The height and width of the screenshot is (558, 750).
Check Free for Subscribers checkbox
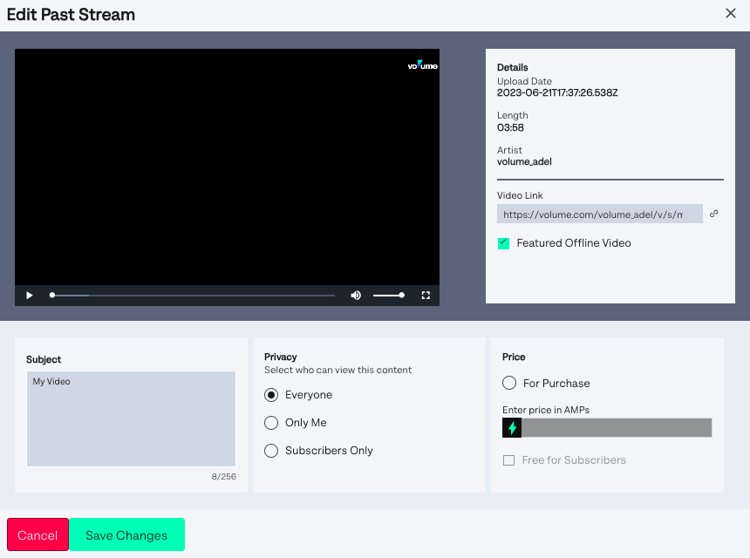(x=509, y=460)
